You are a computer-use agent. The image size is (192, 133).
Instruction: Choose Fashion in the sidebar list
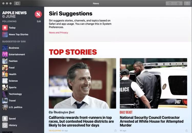13,61
